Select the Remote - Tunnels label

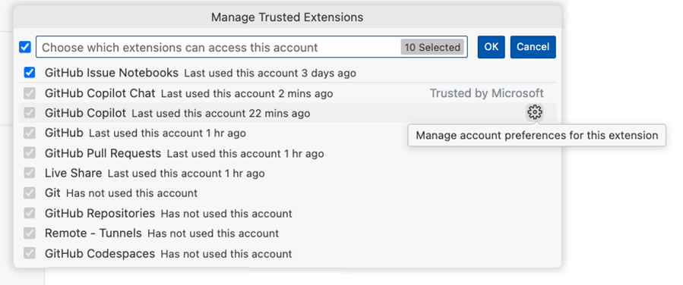click(x=93, y=233)
